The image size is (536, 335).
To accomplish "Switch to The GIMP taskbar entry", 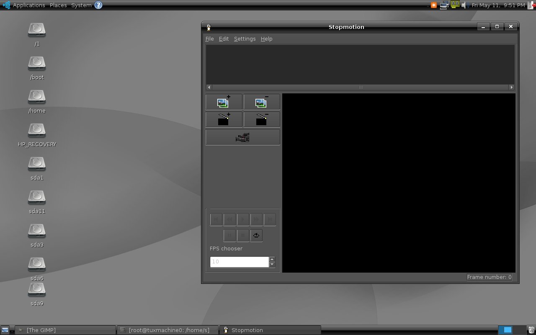I will (65, 330).
